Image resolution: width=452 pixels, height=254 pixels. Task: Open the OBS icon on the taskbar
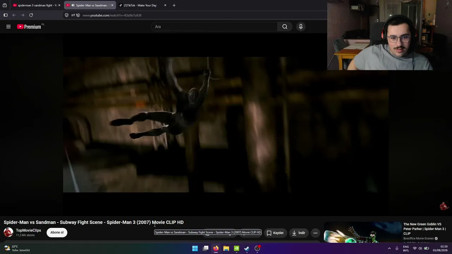click(x=257, y=248)
